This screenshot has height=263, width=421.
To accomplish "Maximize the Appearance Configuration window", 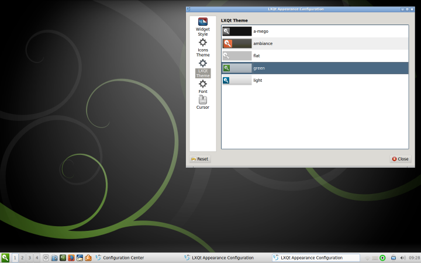I will tap(407, 9).
